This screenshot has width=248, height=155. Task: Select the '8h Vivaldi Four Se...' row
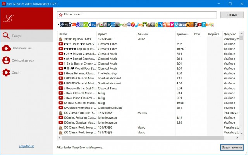coord(148,69)
